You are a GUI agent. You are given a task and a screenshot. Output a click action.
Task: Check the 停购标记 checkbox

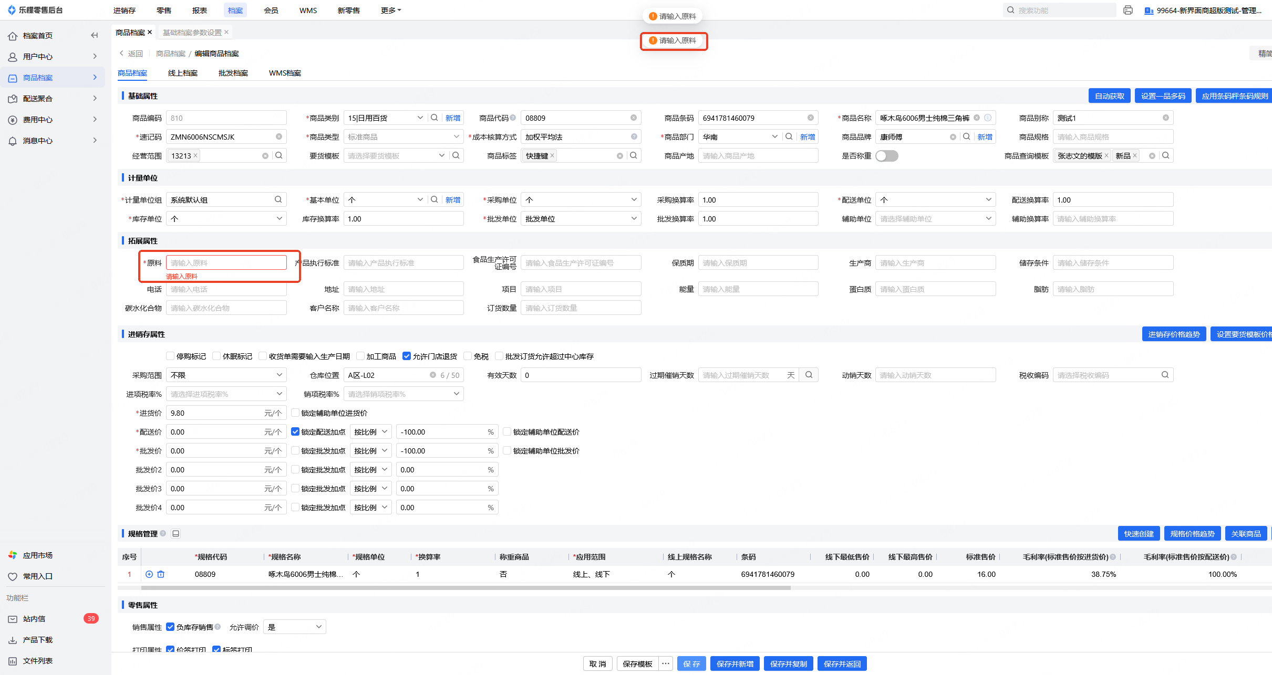click(x=170, y=356)
